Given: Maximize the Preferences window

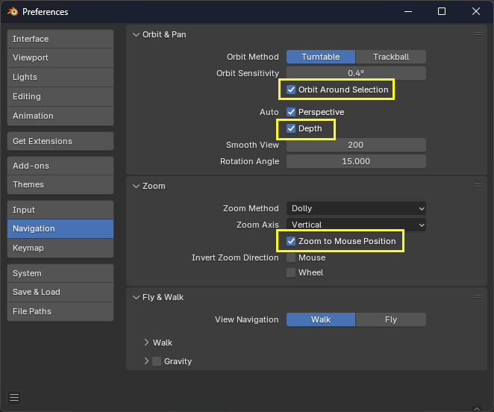Looking at the screenshot, I should coord(442,12).
